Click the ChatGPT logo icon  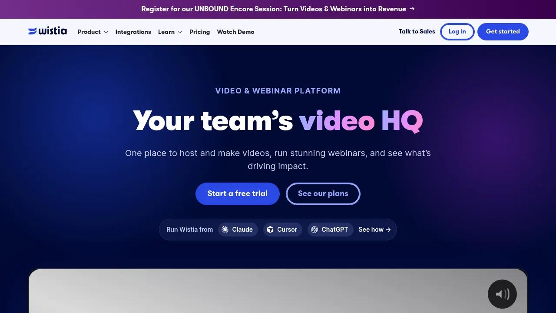[314, 230]
